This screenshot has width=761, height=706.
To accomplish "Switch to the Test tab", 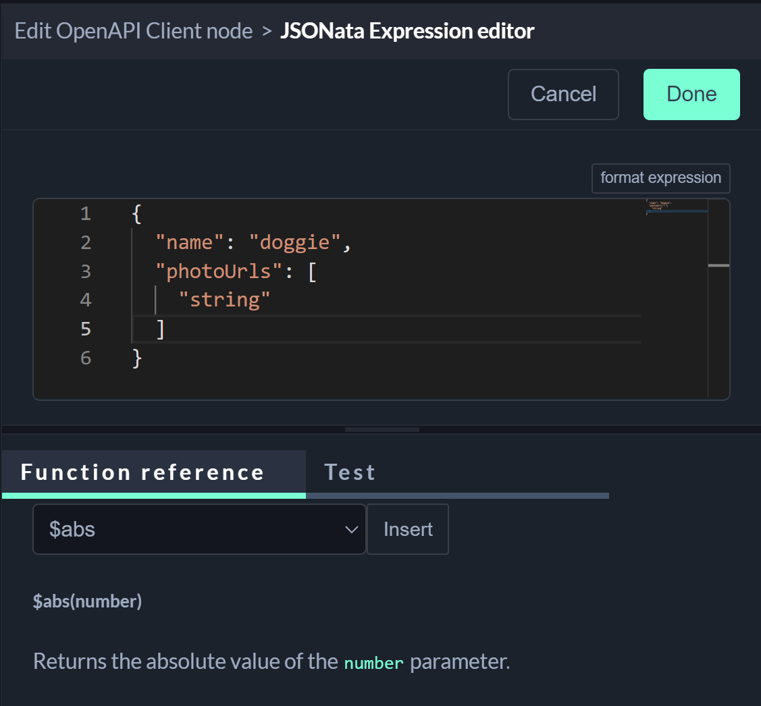I will point(349,472).
